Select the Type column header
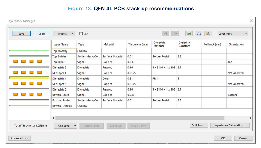Viewport: 261px width, 148px height. coord(89,44)
